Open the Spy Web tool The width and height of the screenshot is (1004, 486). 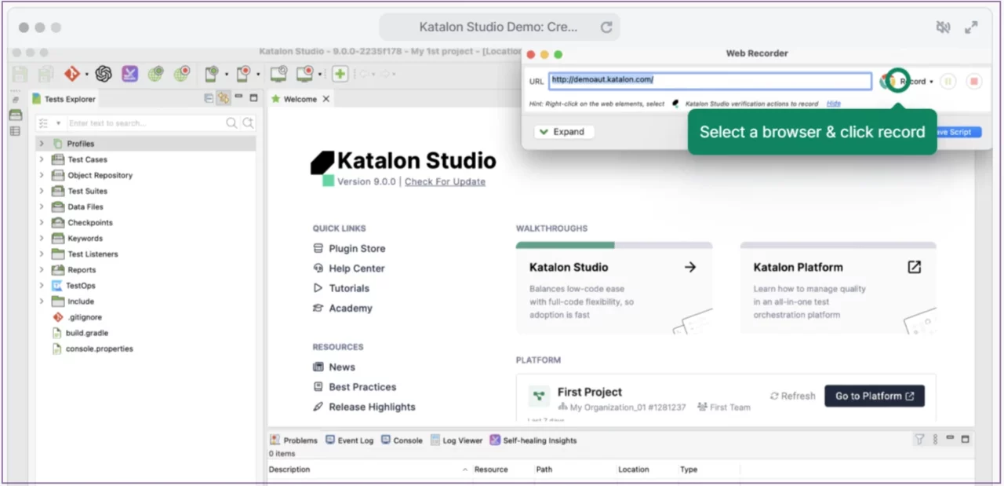click(157, 74)
